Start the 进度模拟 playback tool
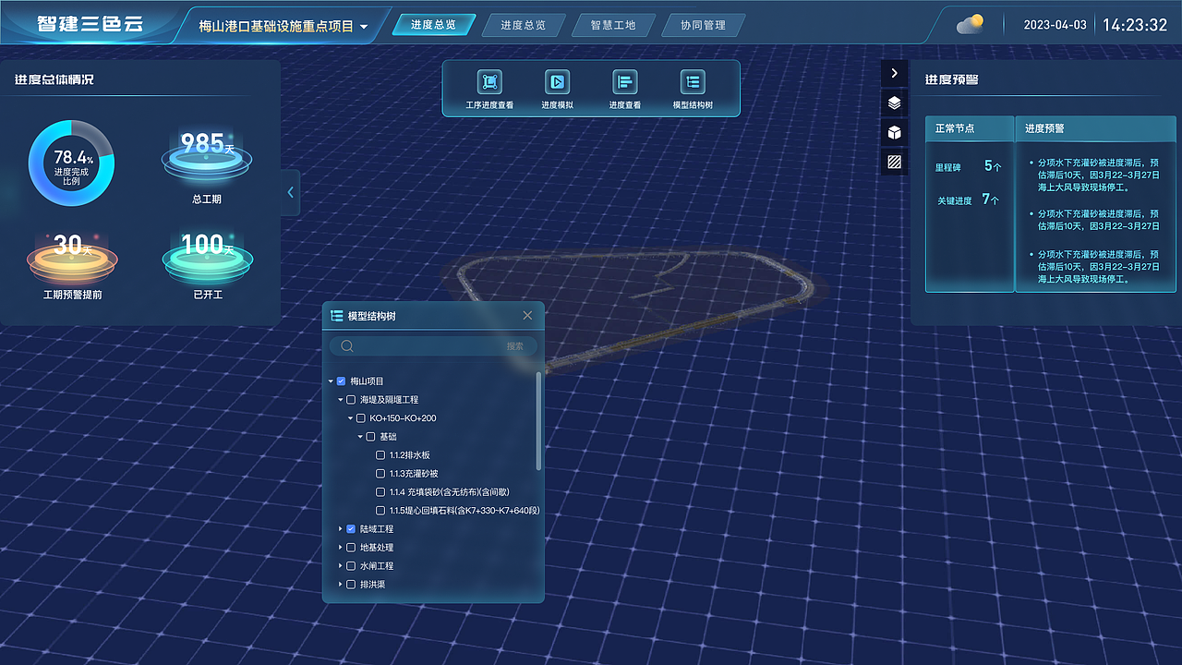The height and width of the screenshot is (665, 1182). click(x=557, y=81)
